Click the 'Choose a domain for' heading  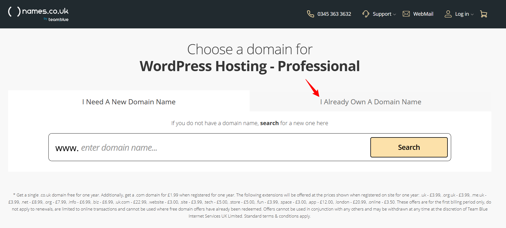[x=250, y=49]
